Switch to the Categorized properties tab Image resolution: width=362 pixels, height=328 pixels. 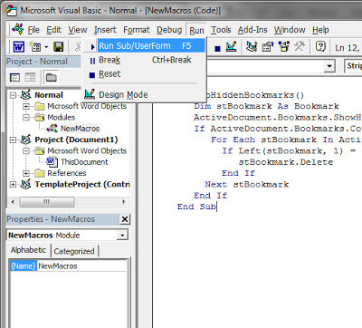pyautogui.click(x=74, y=251)
